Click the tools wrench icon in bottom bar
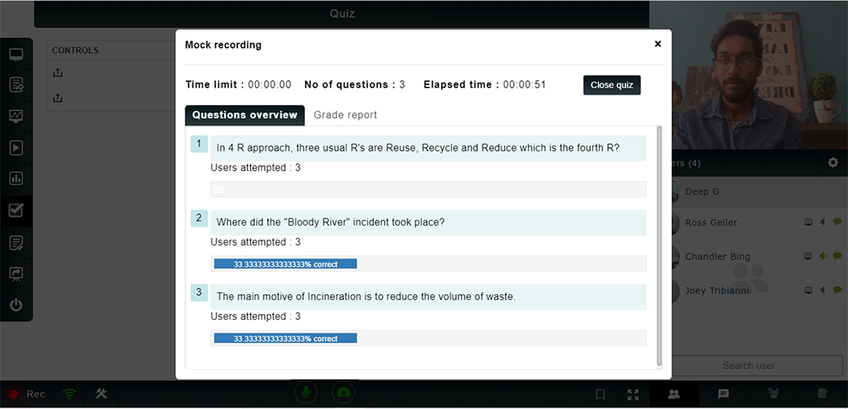The width and height of the screenshot is (848, 409). (x=102, y=394)
